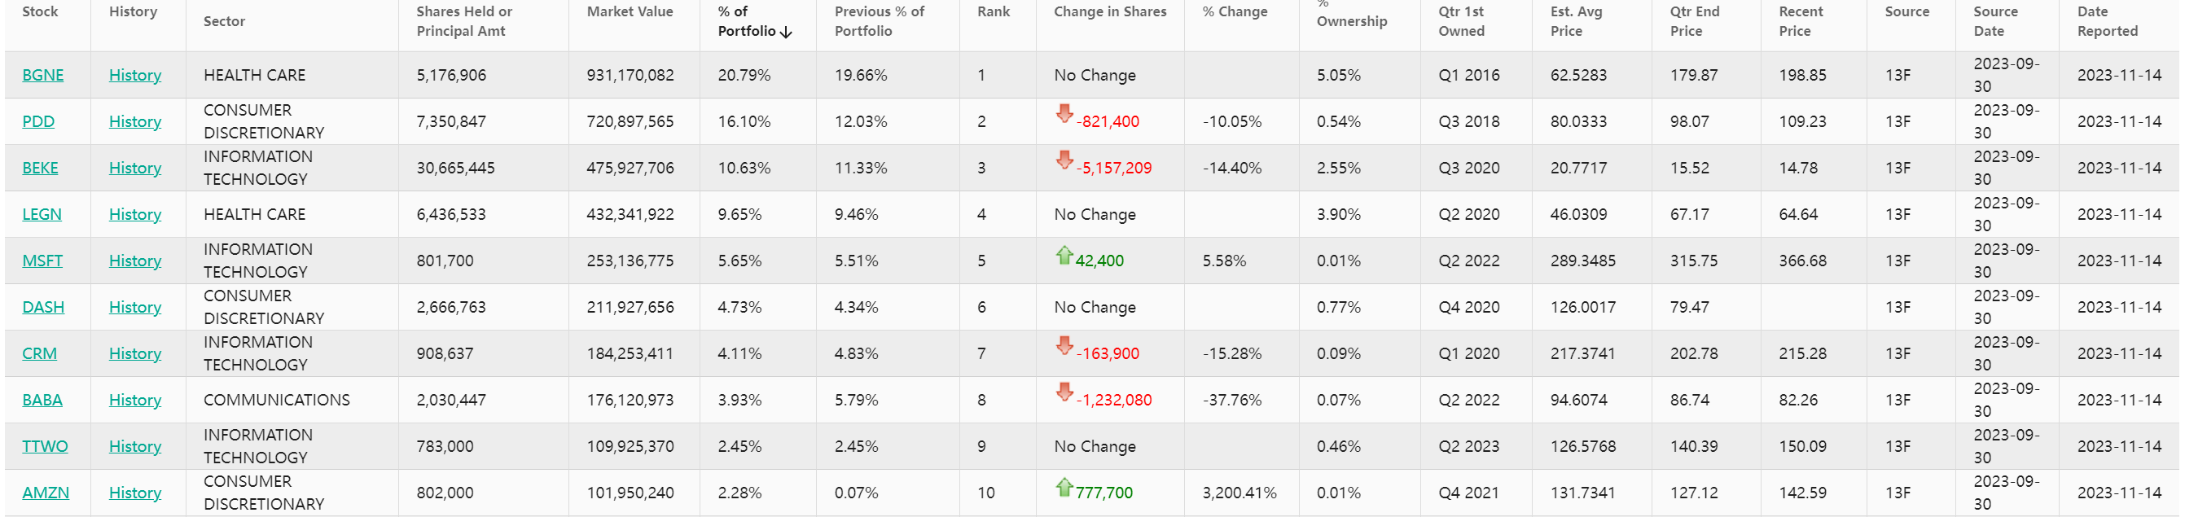View History for BABA holding

(135, 400)
